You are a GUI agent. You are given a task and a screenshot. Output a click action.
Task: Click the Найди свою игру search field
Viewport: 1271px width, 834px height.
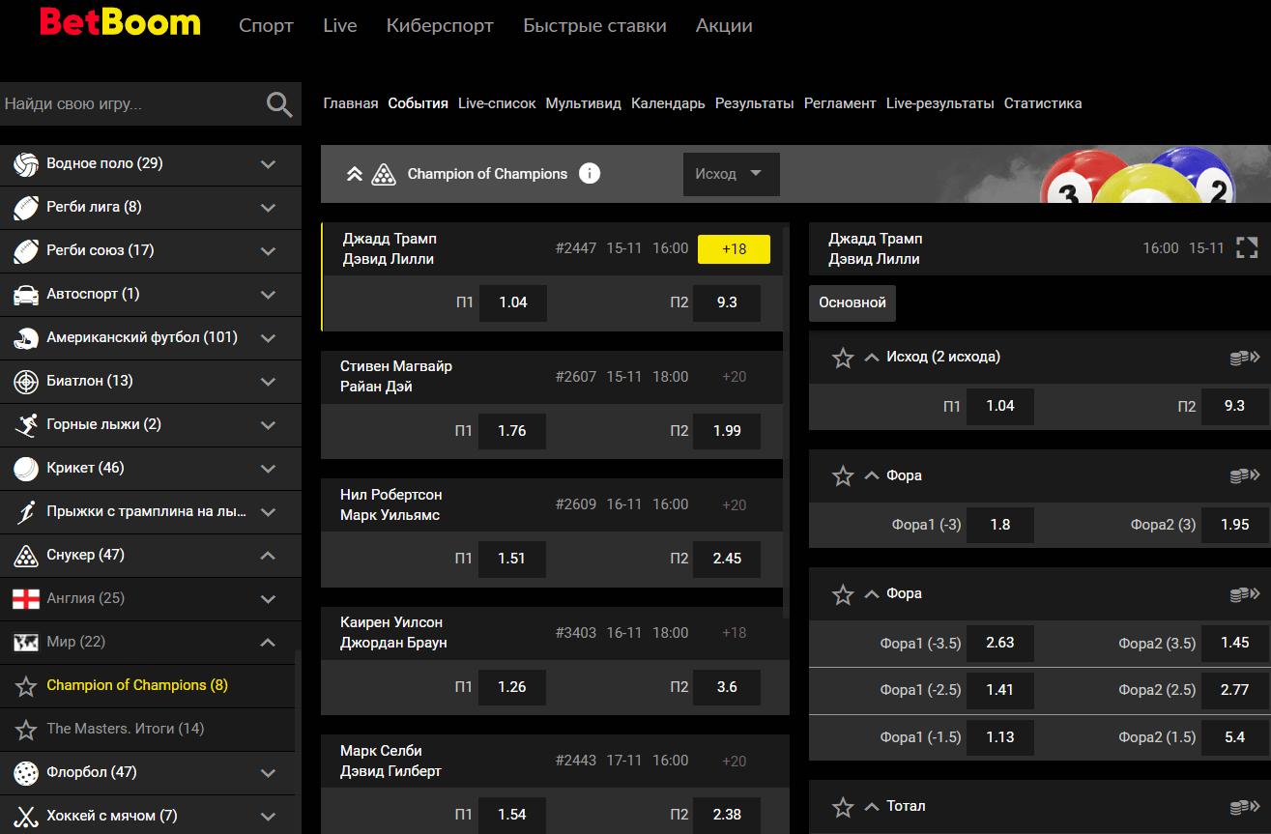pos(130,104)
